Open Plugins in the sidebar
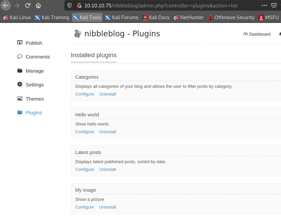Viewport: 281px width, 220px height. pyautogui.click(x=34, y=113)
